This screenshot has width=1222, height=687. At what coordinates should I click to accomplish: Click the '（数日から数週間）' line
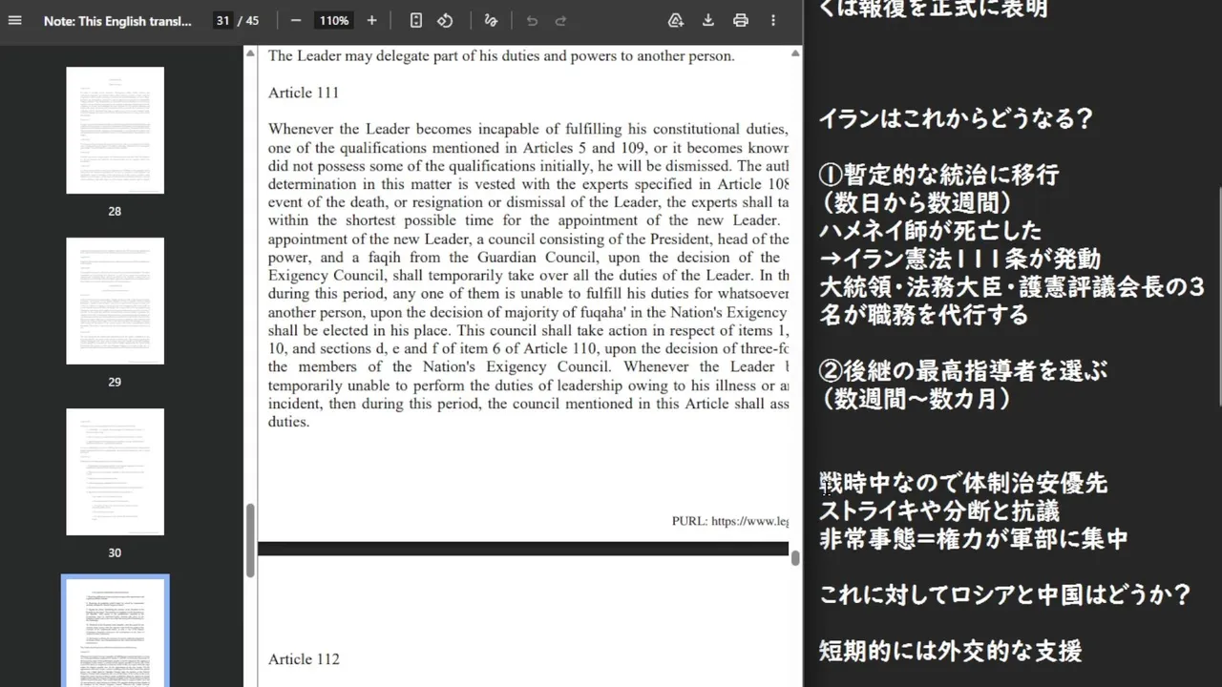pyautogui.click(x=916, y=203)
